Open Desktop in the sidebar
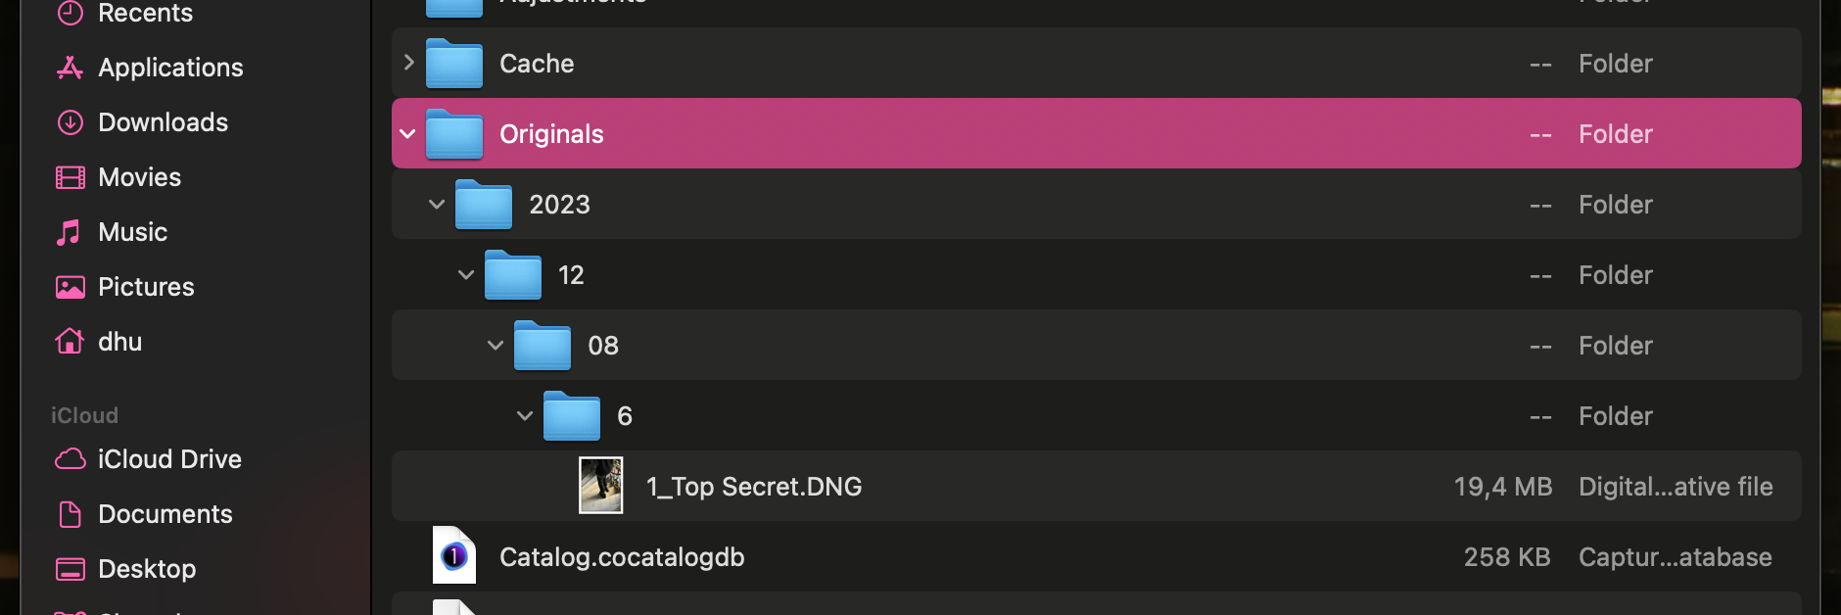Screen dimensions: 1841x615 coord(147,569)
